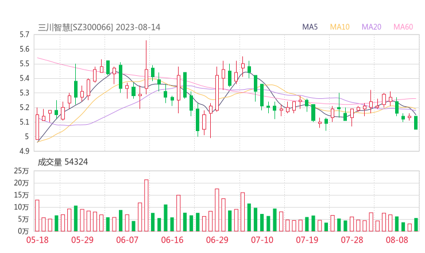Click the 10万 volume axis label
The height and width of the screenshot is (253, 425).
tap(21, 207)
